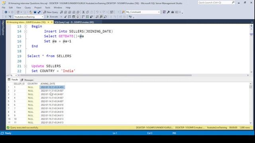
Task: Open the File menu
Action: pos(4,8)
